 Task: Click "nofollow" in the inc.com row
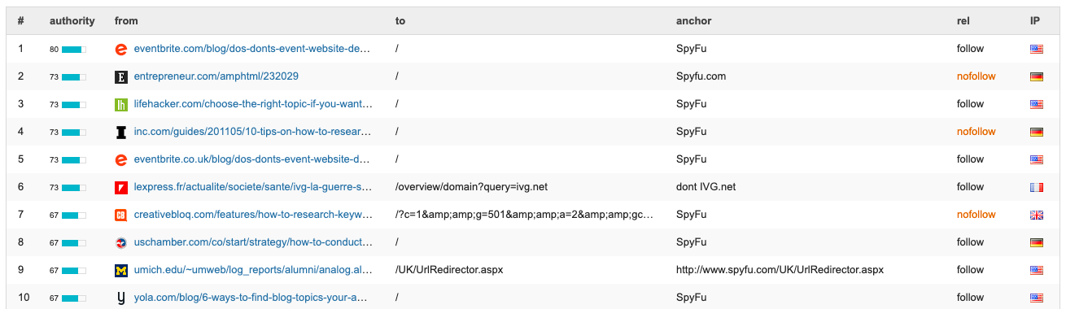click(x=976, y=132)
